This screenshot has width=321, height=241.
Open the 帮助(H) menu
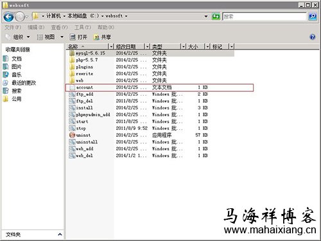106,28
